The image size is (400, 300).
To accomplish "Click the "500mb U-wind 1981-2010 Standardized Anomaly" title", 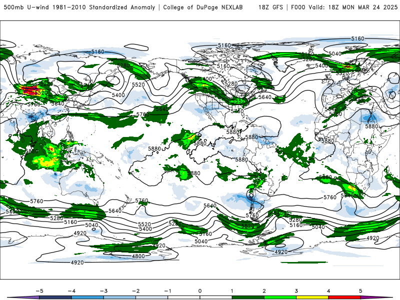I will tap(79, 7).
